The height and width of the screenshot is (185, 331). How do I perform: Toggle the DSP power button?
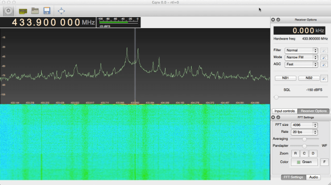pos(8,11)
